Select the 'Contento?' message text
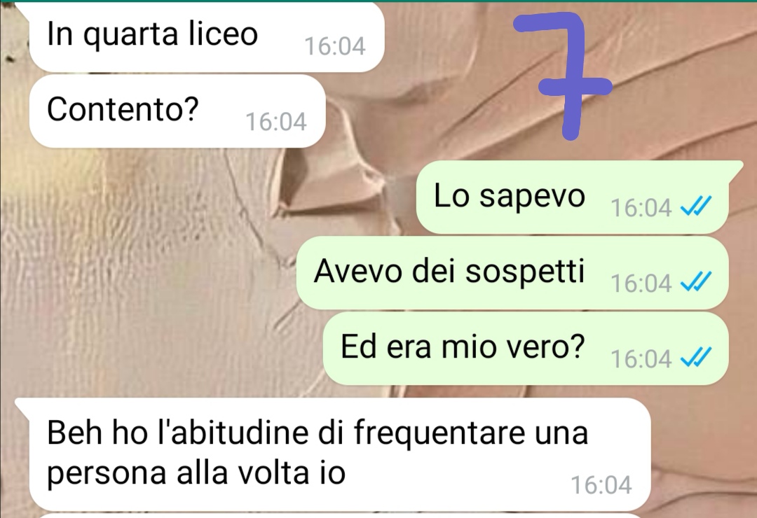757x518 pixels. tap(123, 109)
